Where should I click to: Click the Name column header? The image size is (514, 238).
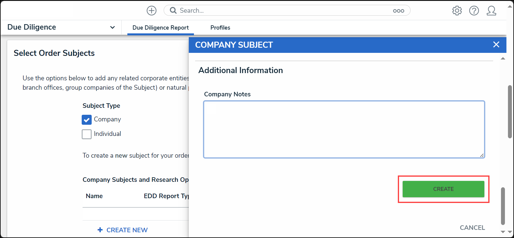click(x=94, y=196)
